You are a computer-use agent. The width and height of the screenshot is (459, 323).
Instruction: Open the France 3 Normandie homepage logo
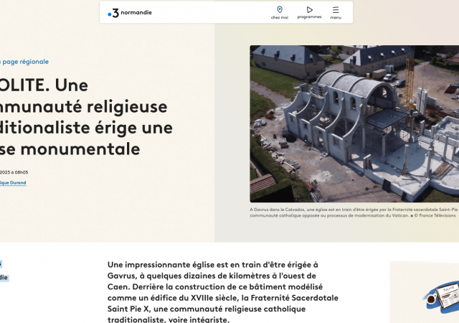(x=113, y=12)
